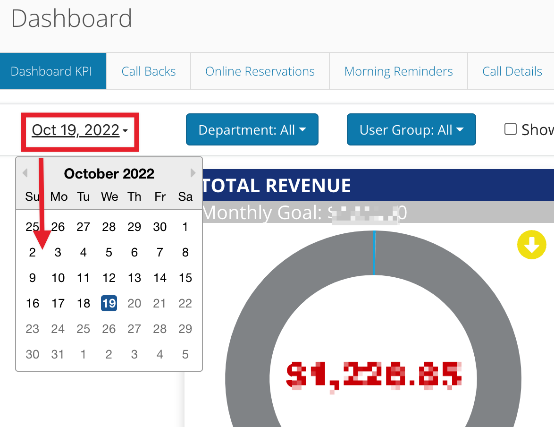This screenshot has width=554, height=427.
Task: Go to next month in calendar
Action: click(193, 173)
